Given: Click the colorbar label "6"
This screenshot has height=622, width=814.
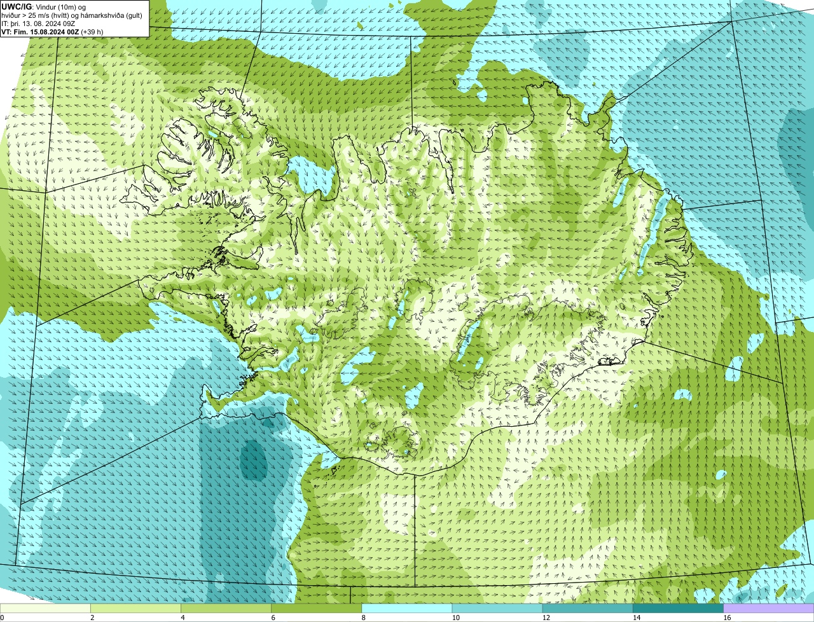Looking at the screenshot, I should point(273,618).
